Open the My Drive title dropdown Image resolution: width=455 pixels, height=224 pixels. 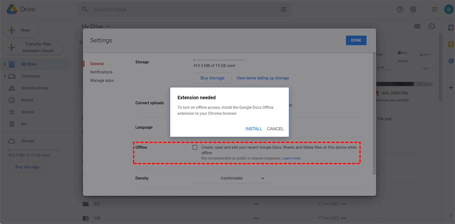point(95,27)
